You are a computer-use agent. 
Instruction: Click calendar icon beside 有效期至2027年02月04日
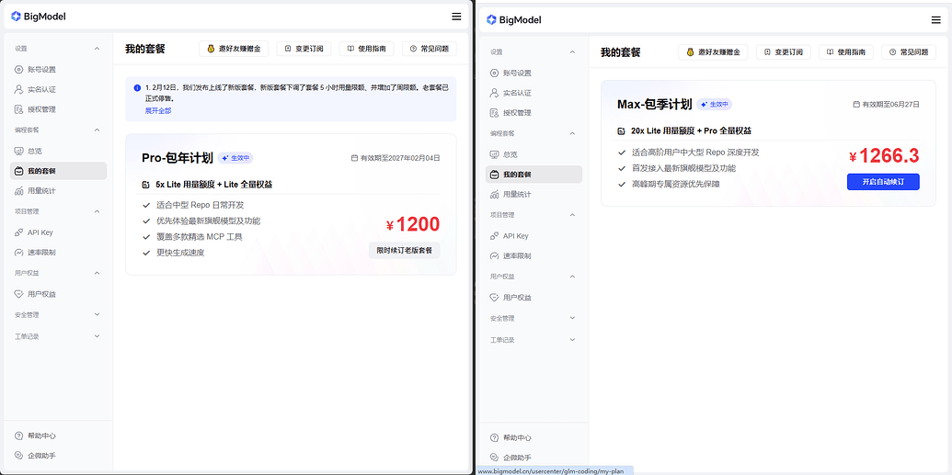[x=354, y=158]
